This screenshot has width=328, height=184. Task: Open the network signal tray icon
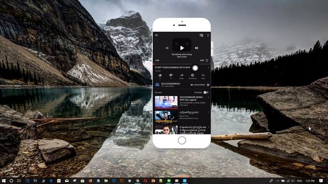(x=288, y=180)
